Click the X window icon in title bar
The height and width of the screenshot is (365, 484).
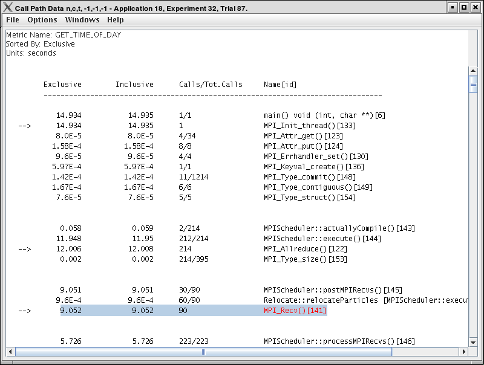pyautogui.click(x=7, y=7)
